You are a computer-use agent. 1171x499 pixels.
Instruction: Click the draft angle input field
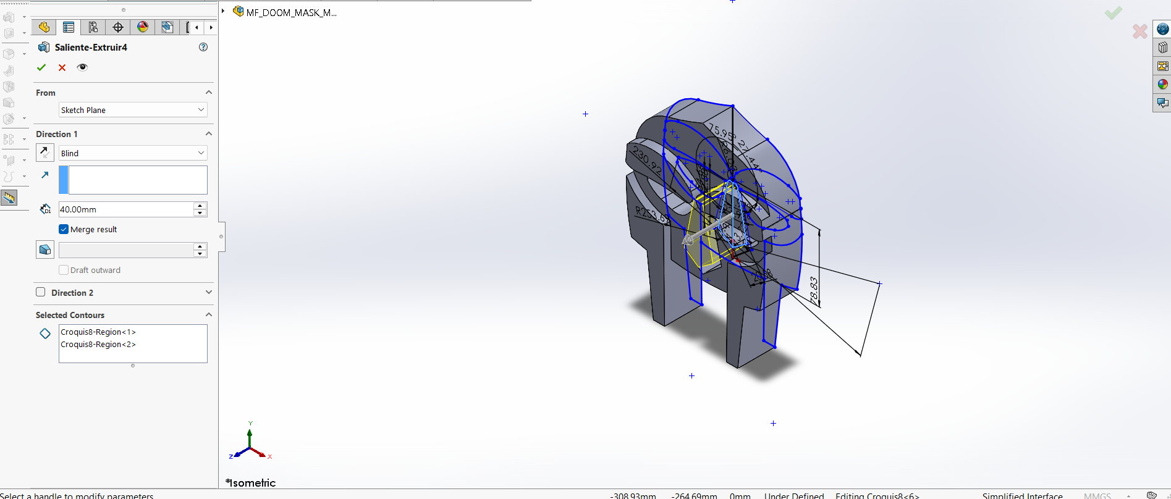pos(126,250)
